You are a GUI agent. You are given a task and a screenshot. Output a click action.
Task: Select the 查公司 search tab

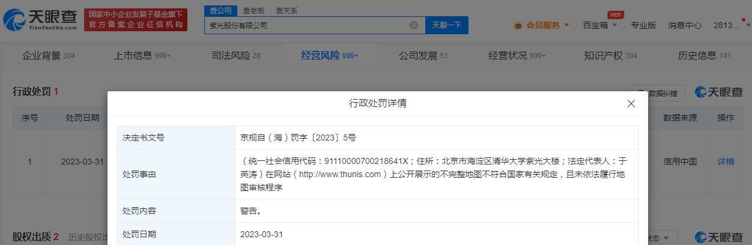(x=220, y=11)
